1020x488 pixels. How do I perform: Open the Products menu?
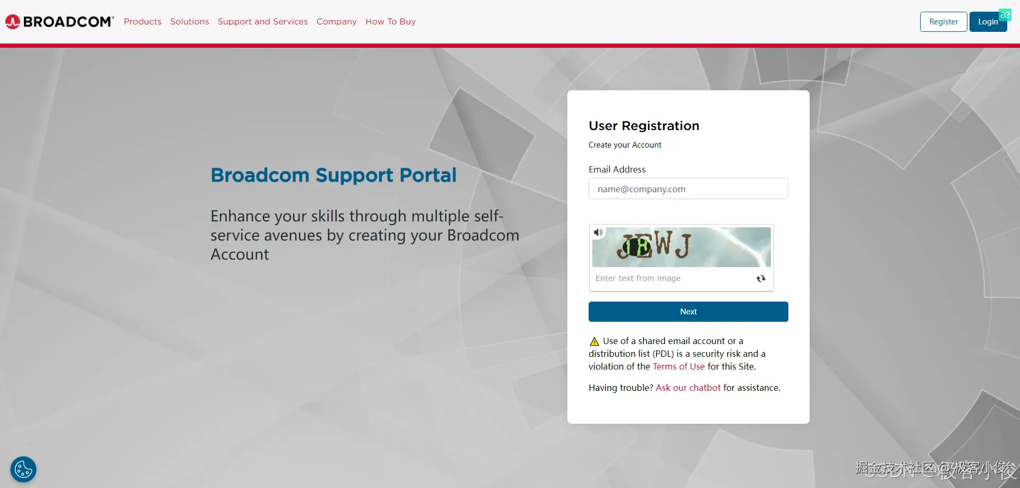point(142,22)
